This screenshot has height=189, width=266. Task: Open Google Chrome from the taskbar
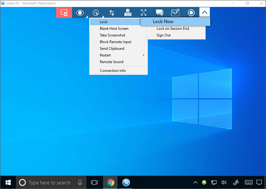click(110, 182)
